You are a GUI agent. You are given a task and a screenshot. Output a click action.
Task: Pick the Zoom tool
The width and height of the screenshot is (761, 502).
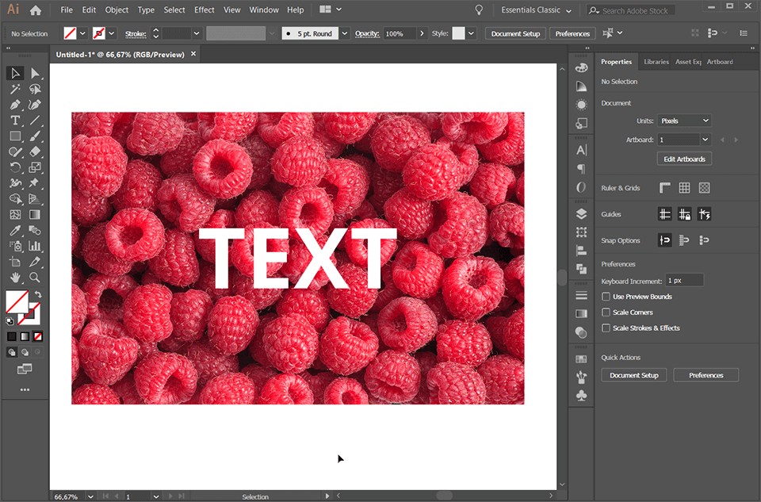pyautogui.click(x=36, y=278)
